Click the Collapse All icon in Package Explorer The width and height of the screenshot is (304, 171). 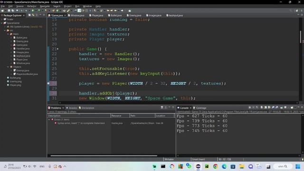29,15
